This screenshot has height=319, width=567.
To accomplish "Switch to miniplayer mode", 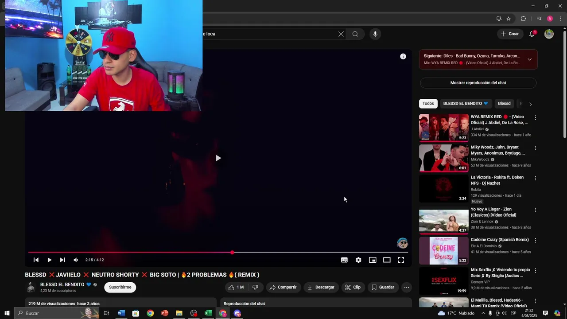I will (x=373, y=260).
